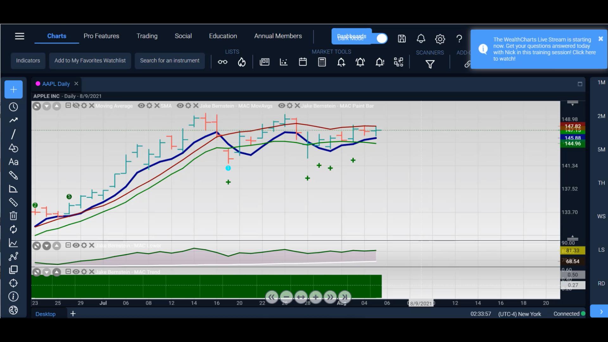Click the save layout icon

pos(402,39)
